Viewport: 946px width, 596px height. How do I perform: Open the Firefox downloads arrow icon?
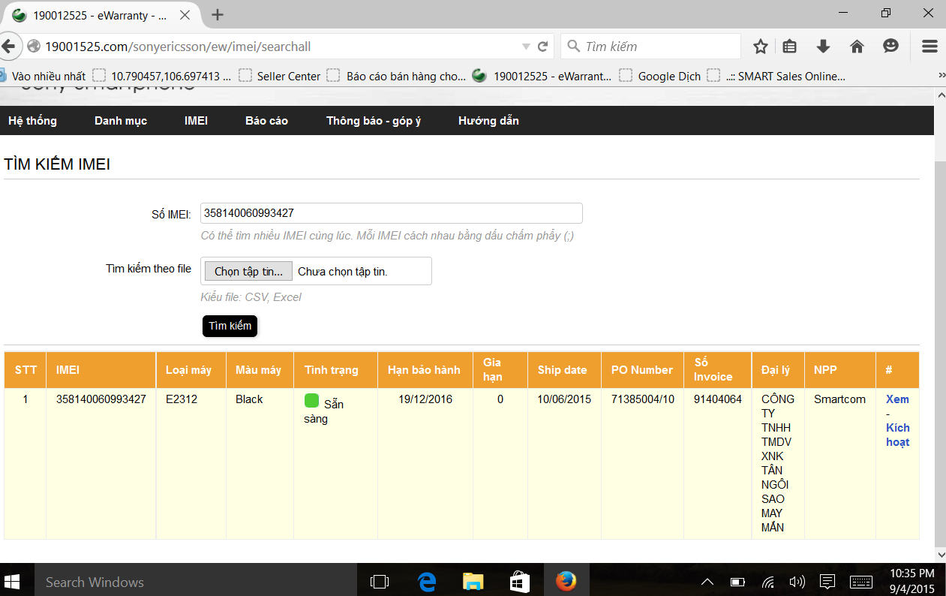(823, 47)
